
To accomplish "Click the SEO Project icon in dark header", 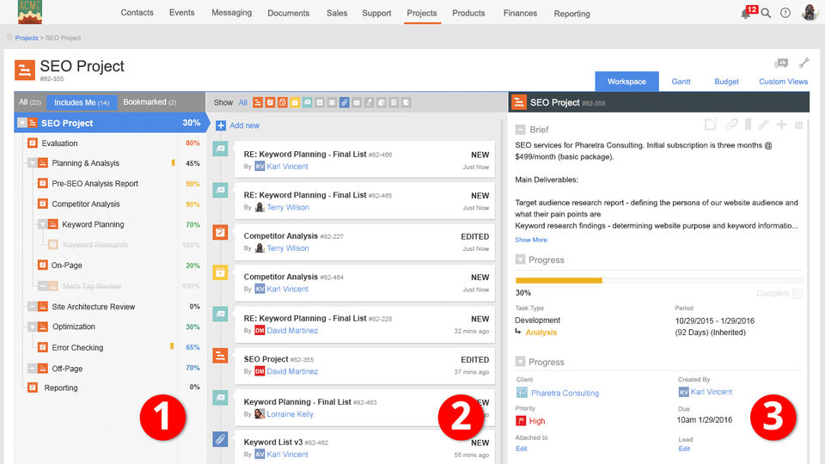I will 519,102.
